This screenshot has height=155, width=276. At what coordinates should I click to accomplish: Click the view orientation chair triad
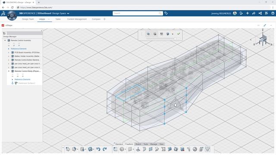click(263, 39)
